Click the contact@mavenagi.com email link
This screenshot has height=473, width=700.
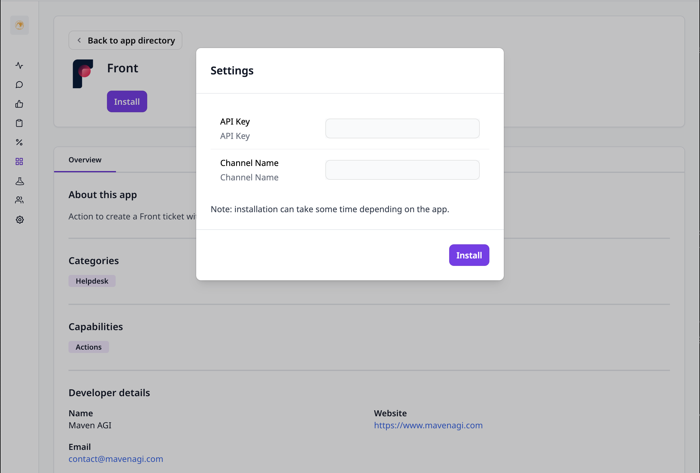coord(116,459)
